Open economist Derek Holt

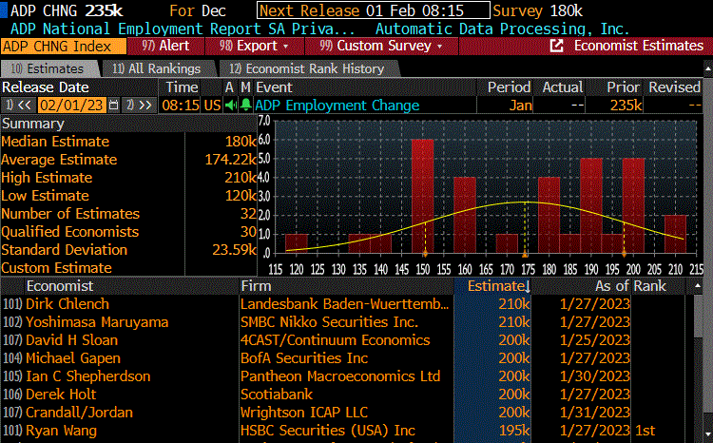[x=61, y=395]
